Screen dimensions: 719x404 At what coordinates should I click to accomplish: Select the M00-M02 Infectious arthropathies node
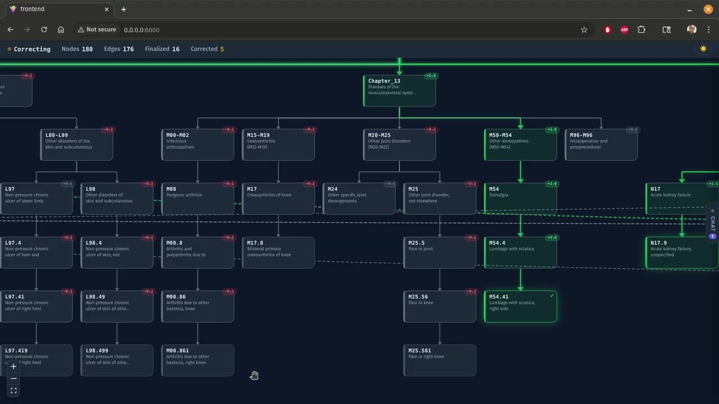coord(198,145)
